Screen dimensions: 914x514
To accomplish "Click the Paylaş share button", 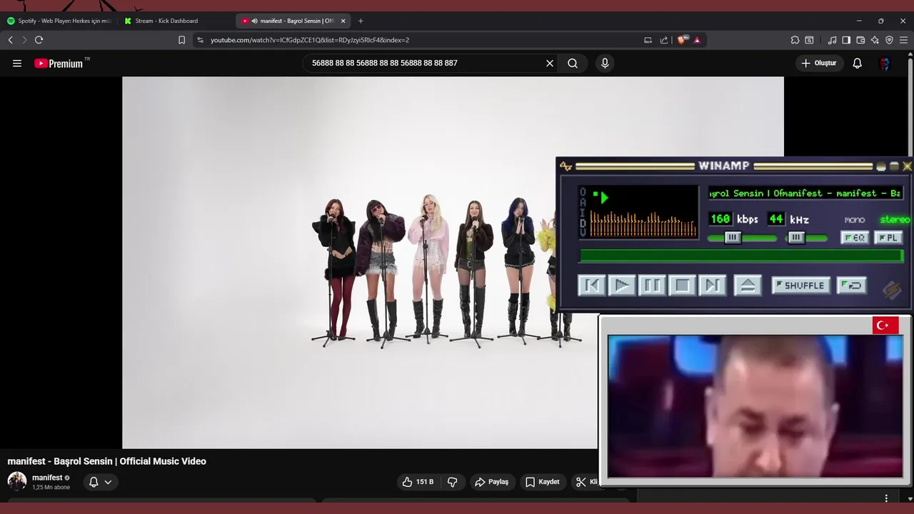I will point(491,482).
